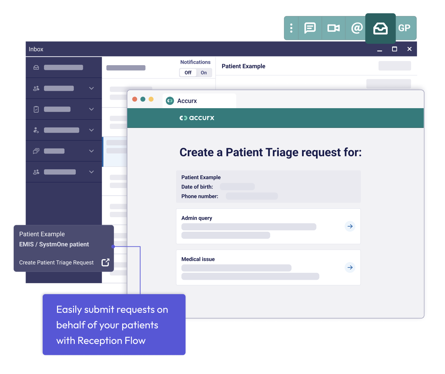The image size is (445, 374).
Task: Click the GP button in toolbar
Action: (x=404, y=28)
